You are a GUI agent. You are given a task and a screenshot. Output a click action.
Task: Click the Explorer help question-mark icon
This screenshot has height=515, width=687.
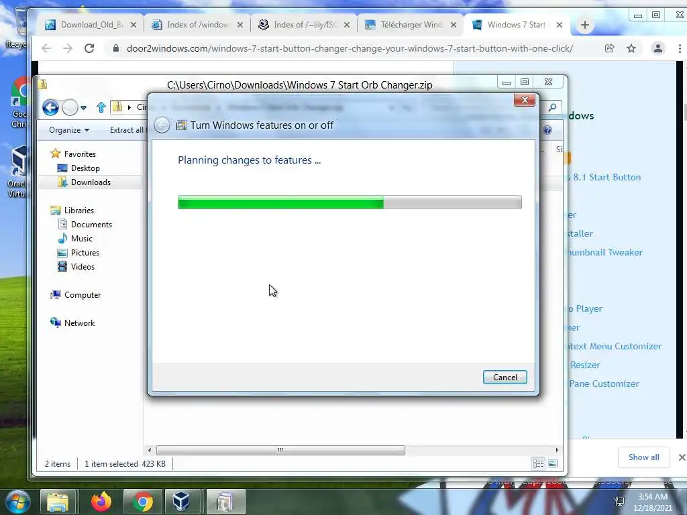tap(547, 130)
